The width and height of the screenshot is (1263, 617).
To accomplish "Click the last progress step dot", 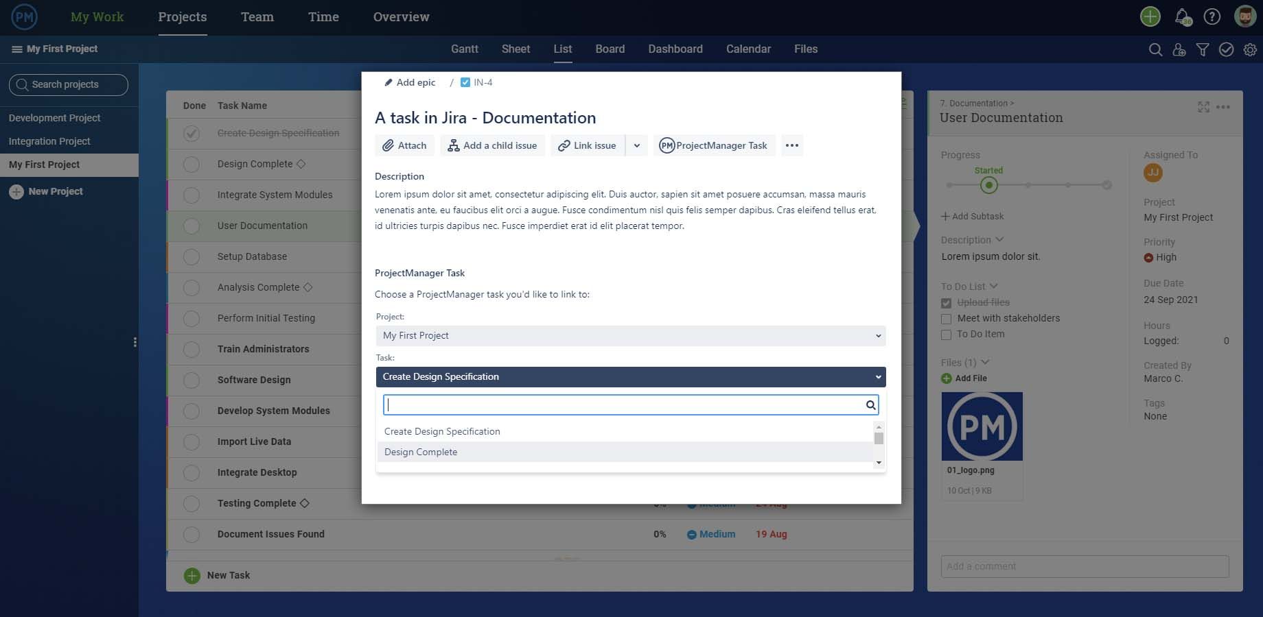I will pyautogui.click(x=1106, y=185).
